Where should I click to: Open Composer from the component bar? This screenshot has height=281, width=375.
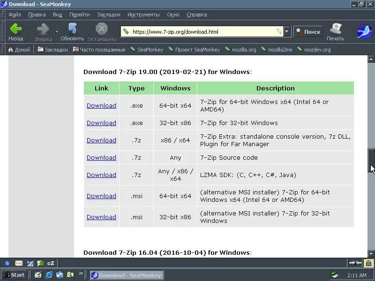point(30,263)
